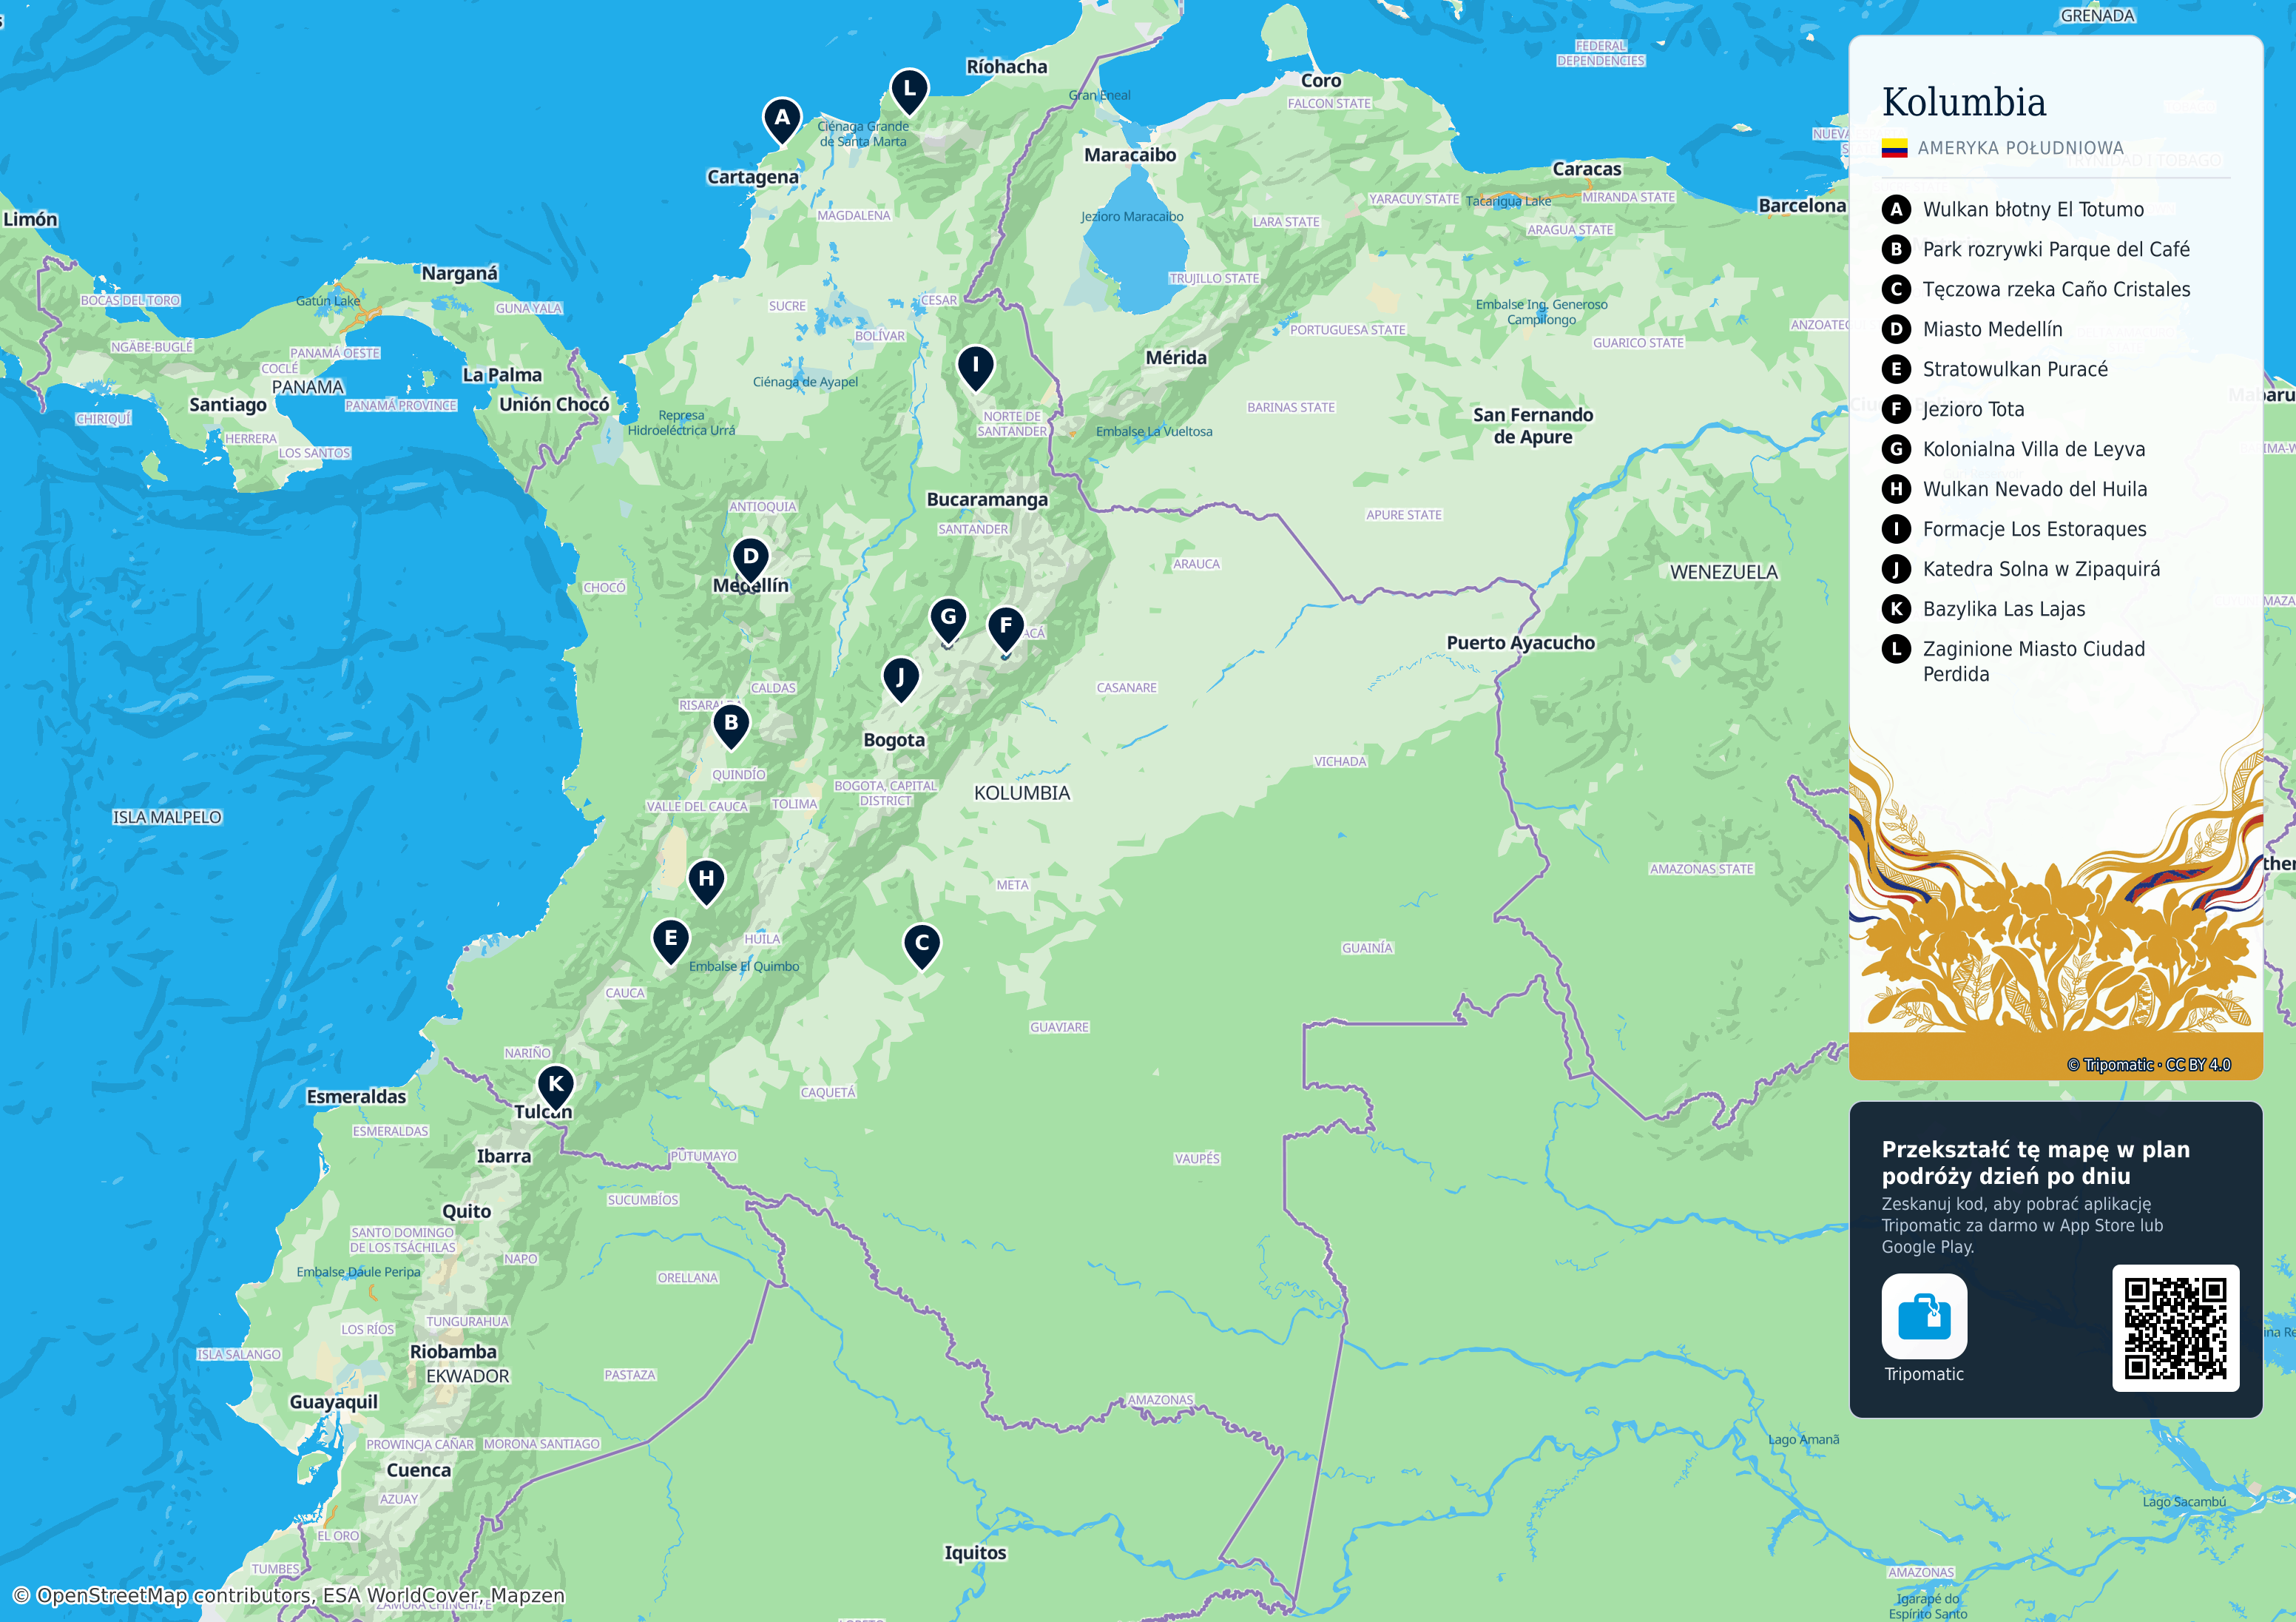Click legend badge E for Puracé
Screen dimensions: 2296x1622
1896,369
